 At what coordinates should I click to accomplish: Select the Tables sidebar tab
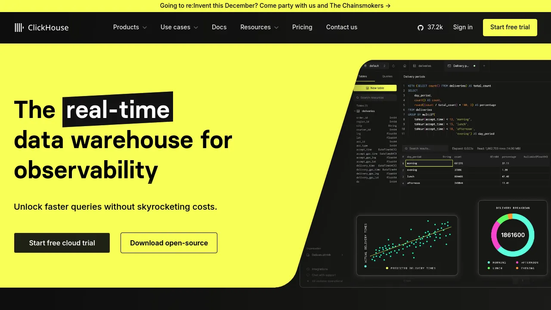[362, 77]
